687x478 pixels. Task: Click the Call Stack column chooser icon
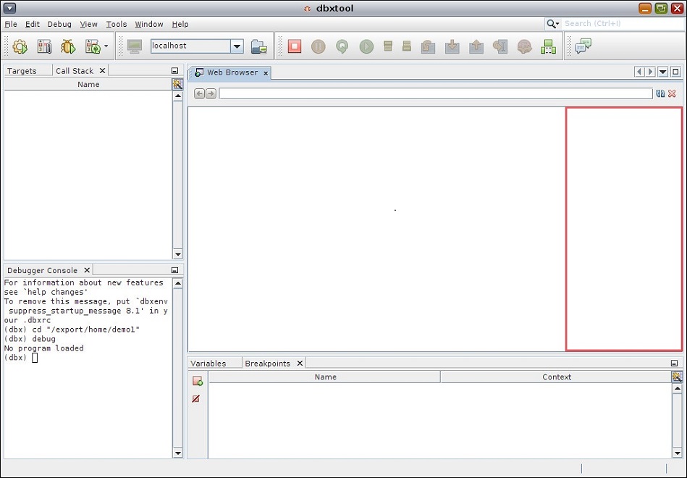(177, 84)
